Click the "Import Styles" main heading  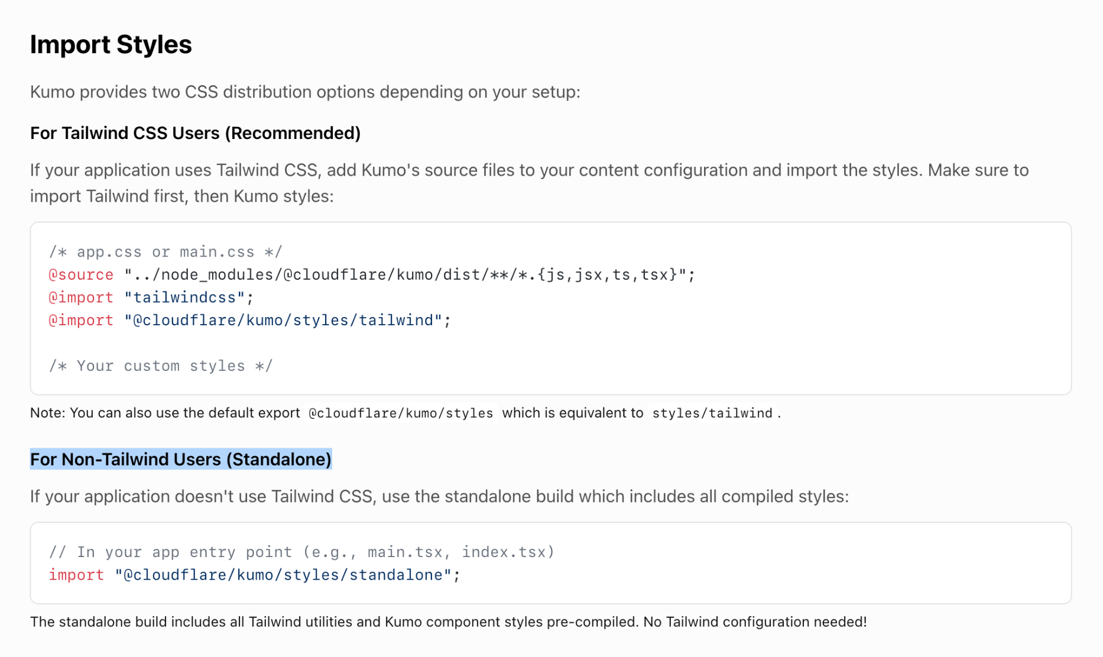(111, 45)
